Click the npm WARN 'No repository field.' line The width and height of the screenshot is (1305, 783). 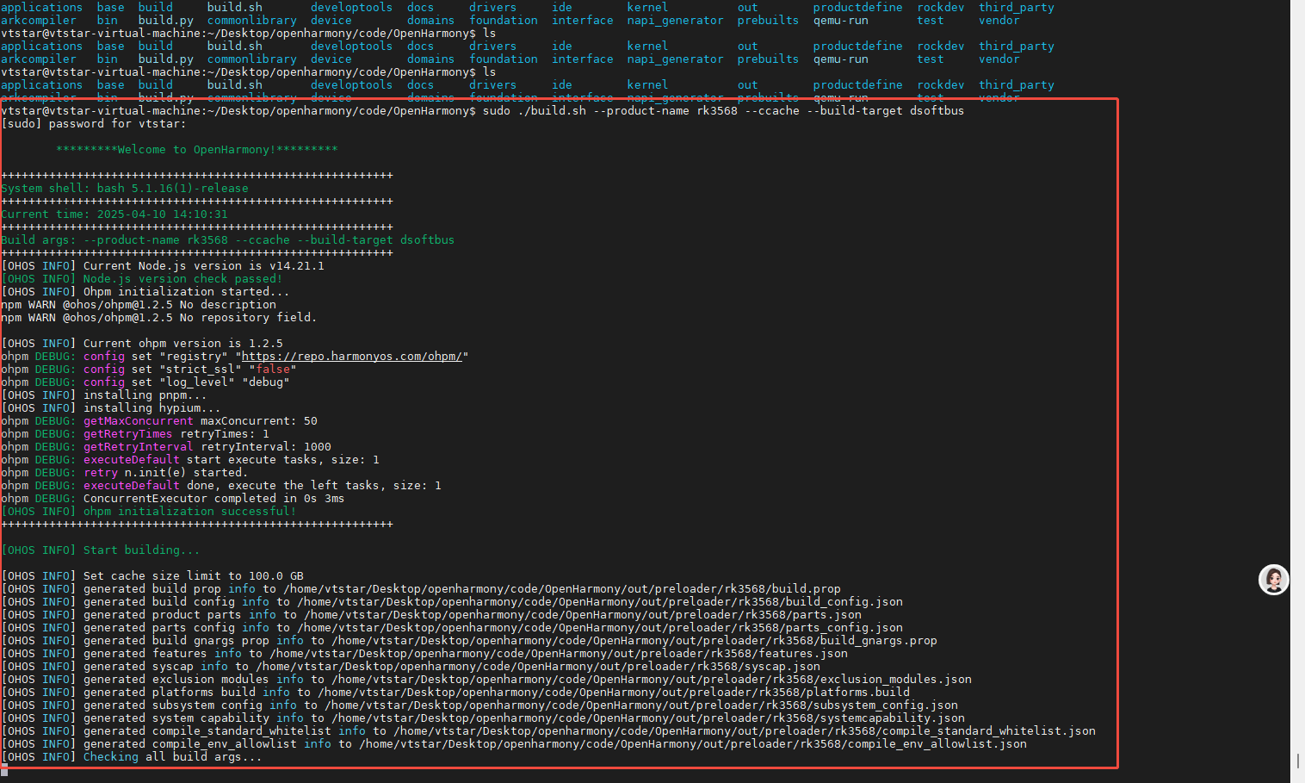pyautogui.click(x=159, y=317)
